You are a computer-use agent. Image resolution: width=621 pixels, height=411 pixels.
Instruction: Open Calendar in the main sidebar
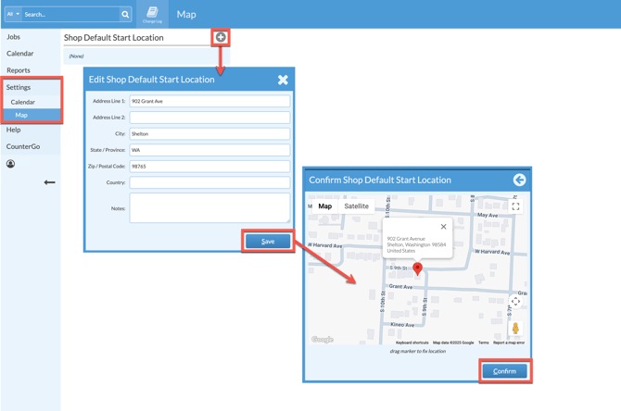pos(19,54)
